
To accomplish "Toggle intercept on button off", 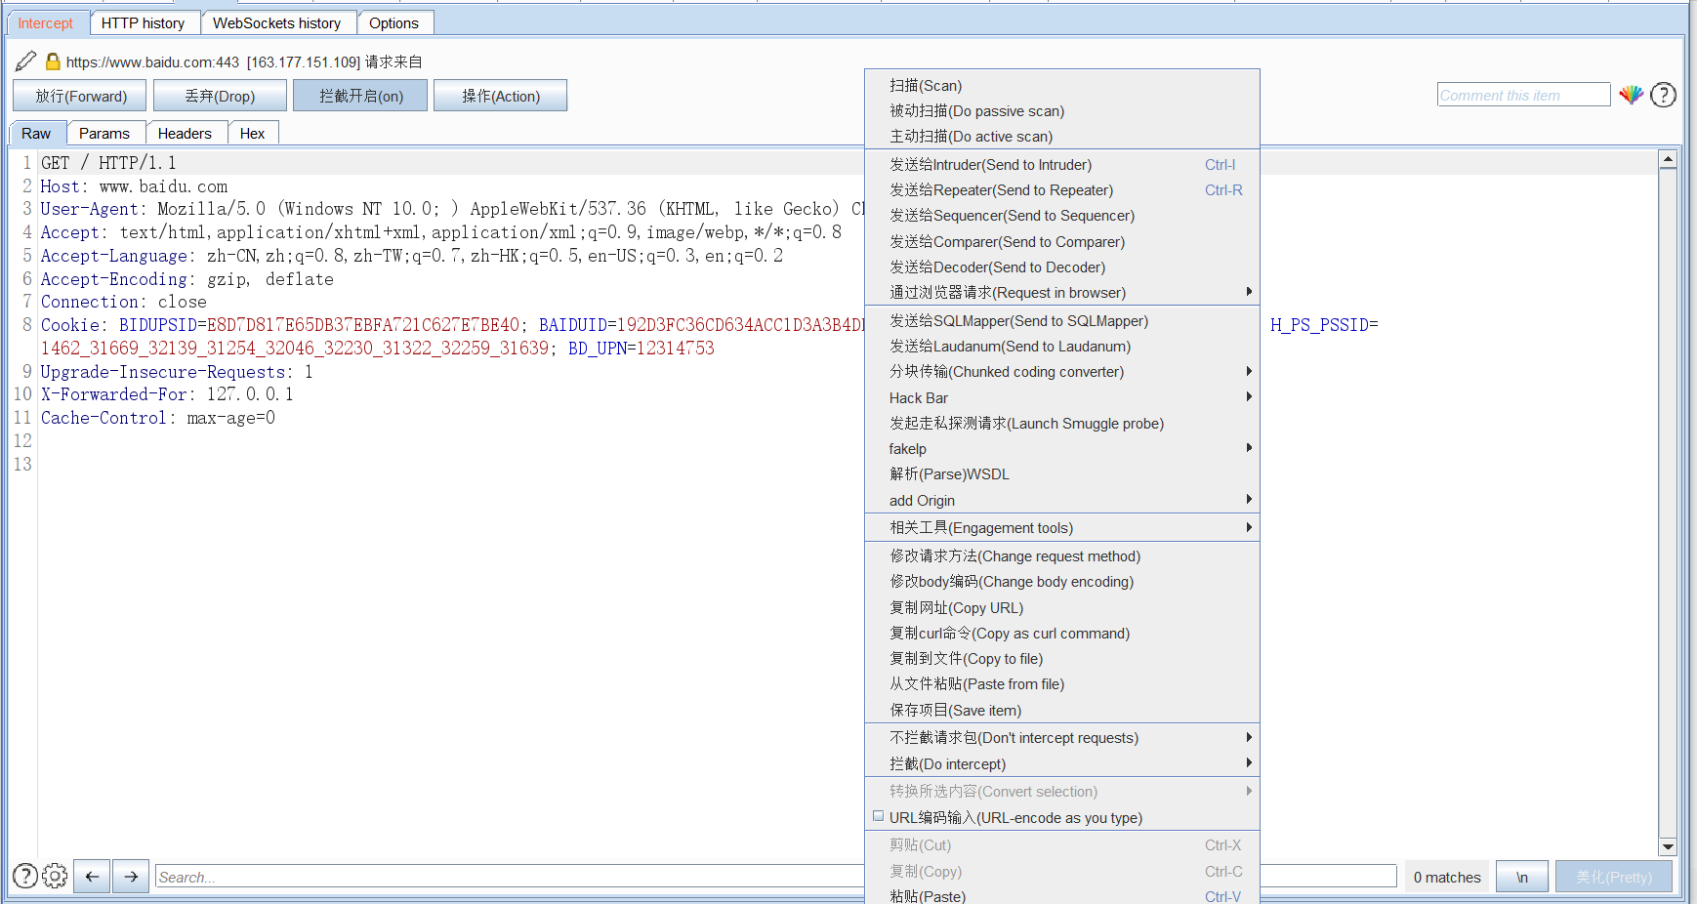I will point(360,96).
